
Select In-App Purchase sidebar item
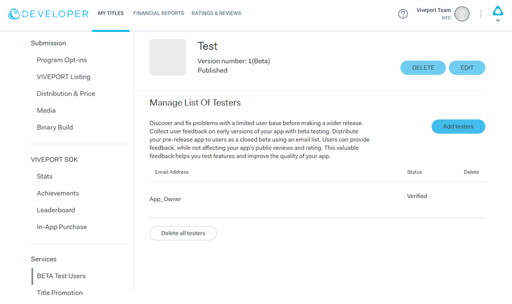[61, 227]
